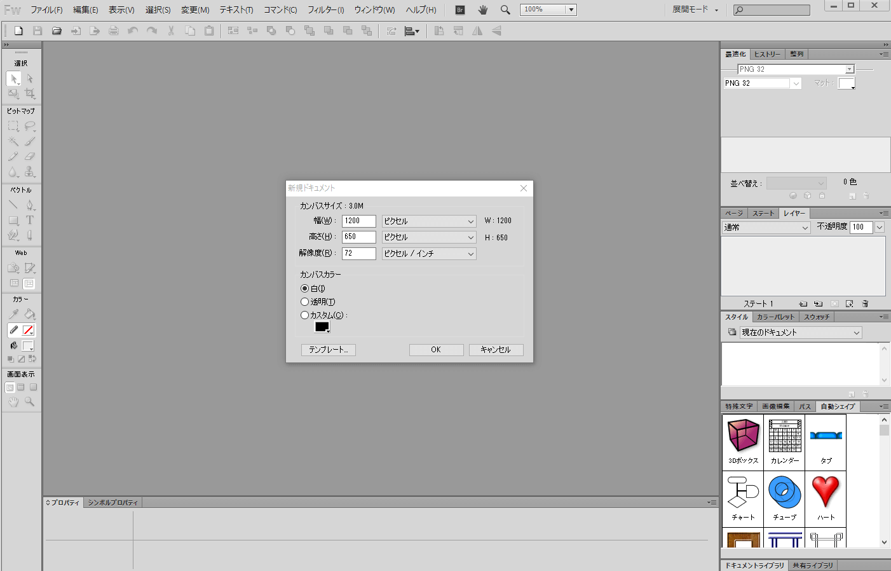The height and width of the screenshot is (571, 891).
Task: Select the transparent canvas color option
Action: (x=304, y=302)
